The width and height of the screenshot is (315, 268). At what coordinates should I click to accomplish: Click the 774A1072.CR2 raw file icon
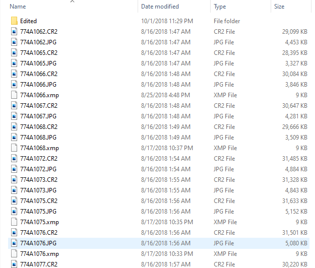click(x=14, y=159)
